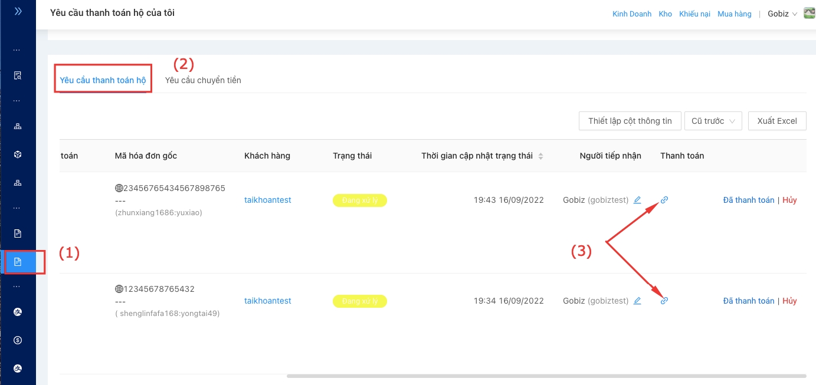Switch to the "Yêu cầu chuyển tiền" tab
The width and height of the screenshot is (816, 385).
[203, 80]
